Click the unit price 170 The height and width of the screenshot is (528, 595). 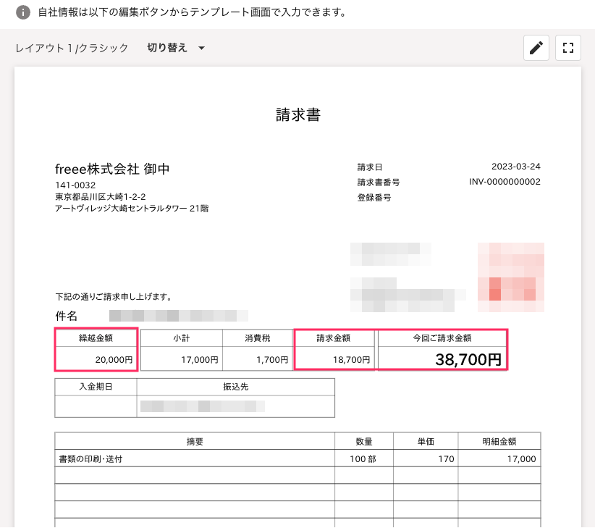446,459
